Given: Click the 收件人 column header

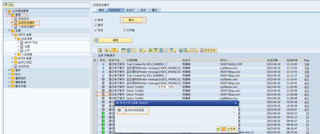Looking at the screenshot, I should click(x=243, y=60).
